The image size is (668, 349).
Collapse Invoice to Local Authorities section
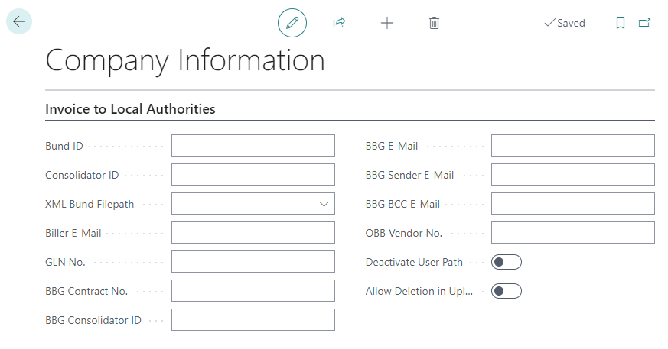tap(130, 109)
